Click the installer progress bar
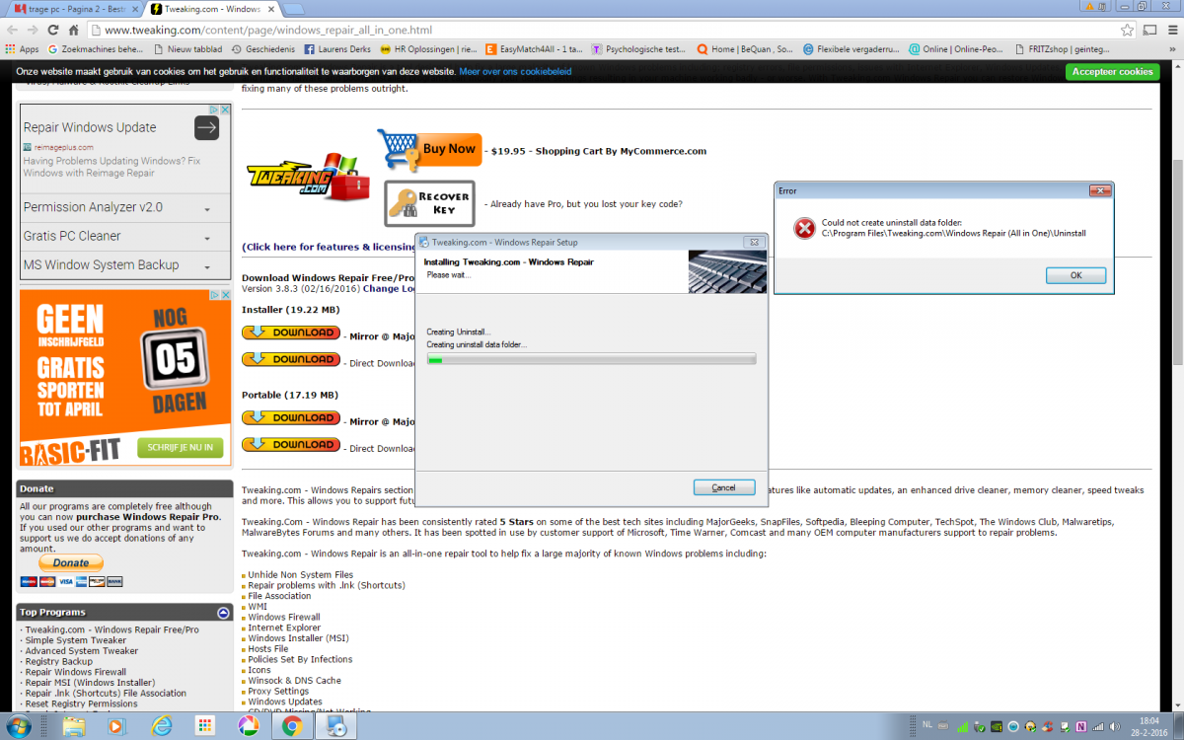Viewport: 1184px width, 740px height. coord(591,360)
